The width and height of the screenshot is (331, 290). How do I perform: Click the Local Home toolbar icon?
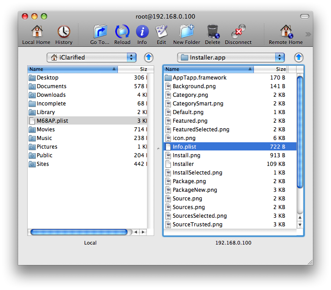coord(36,32)
